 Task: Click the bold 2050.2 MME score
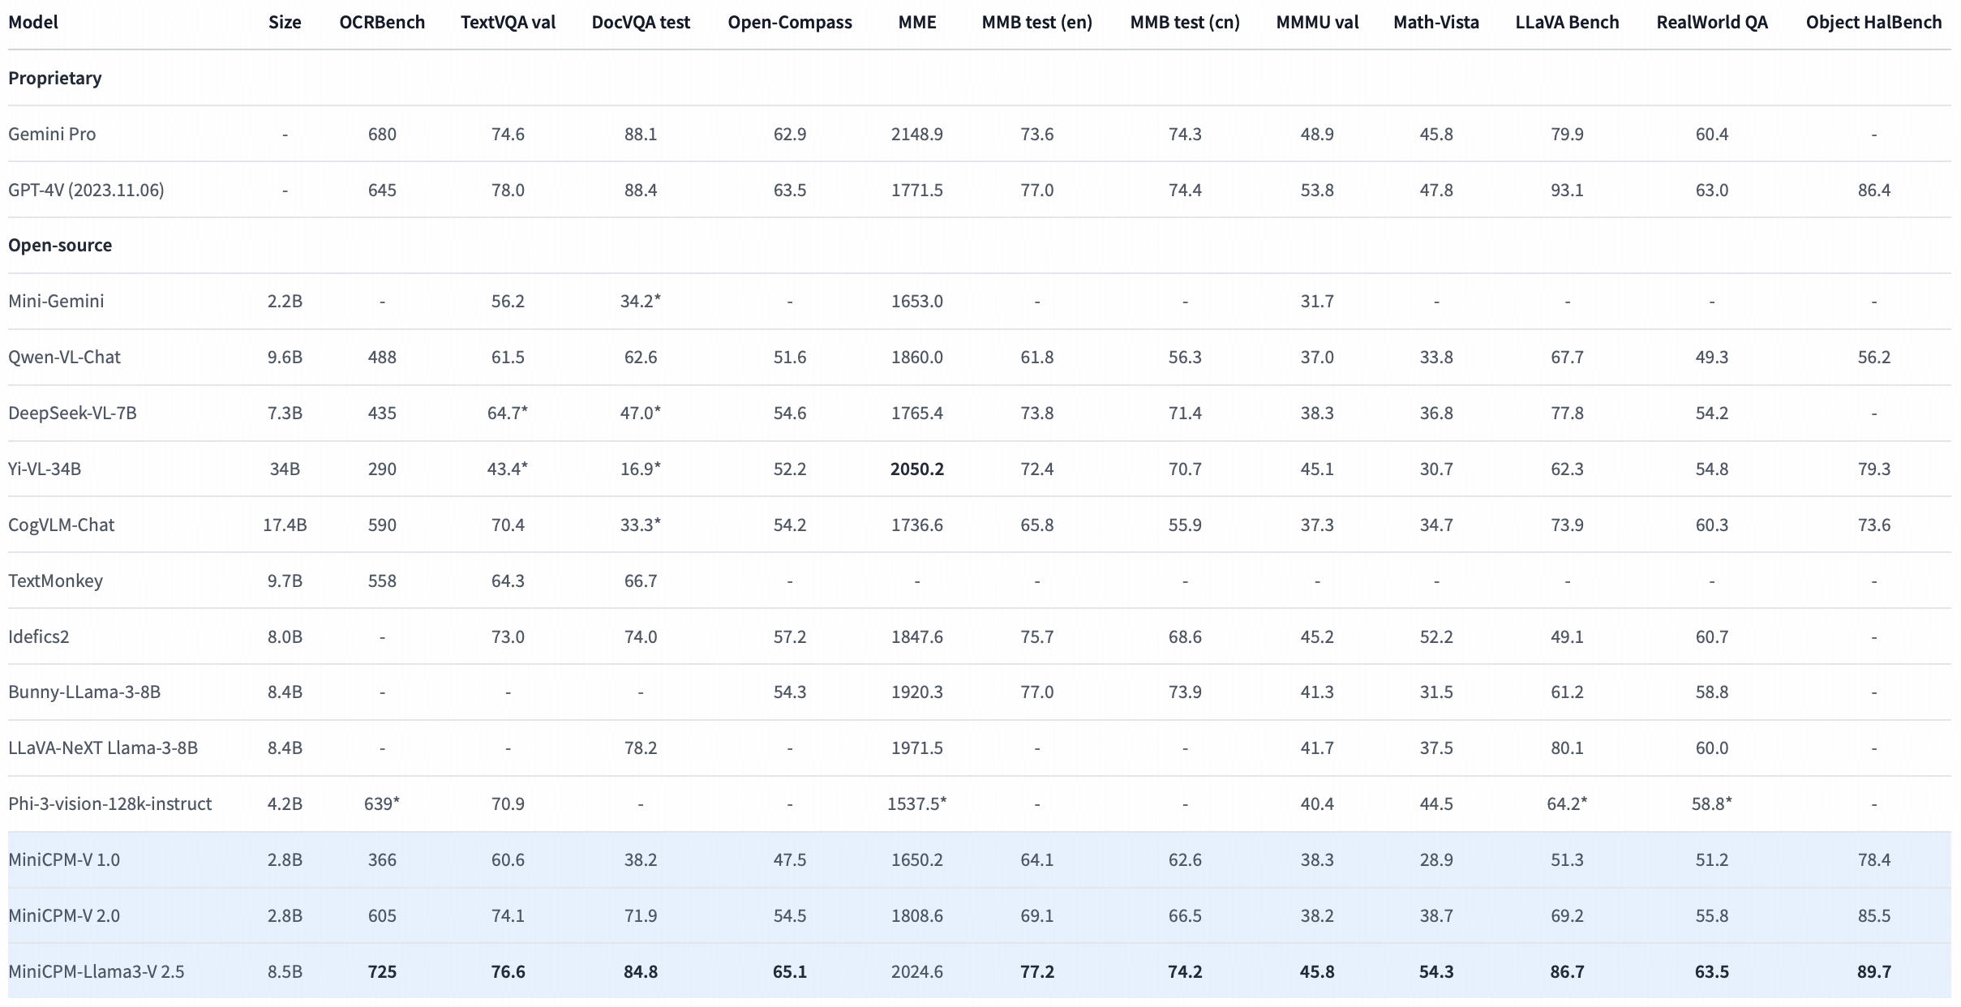tap(916, 469)
